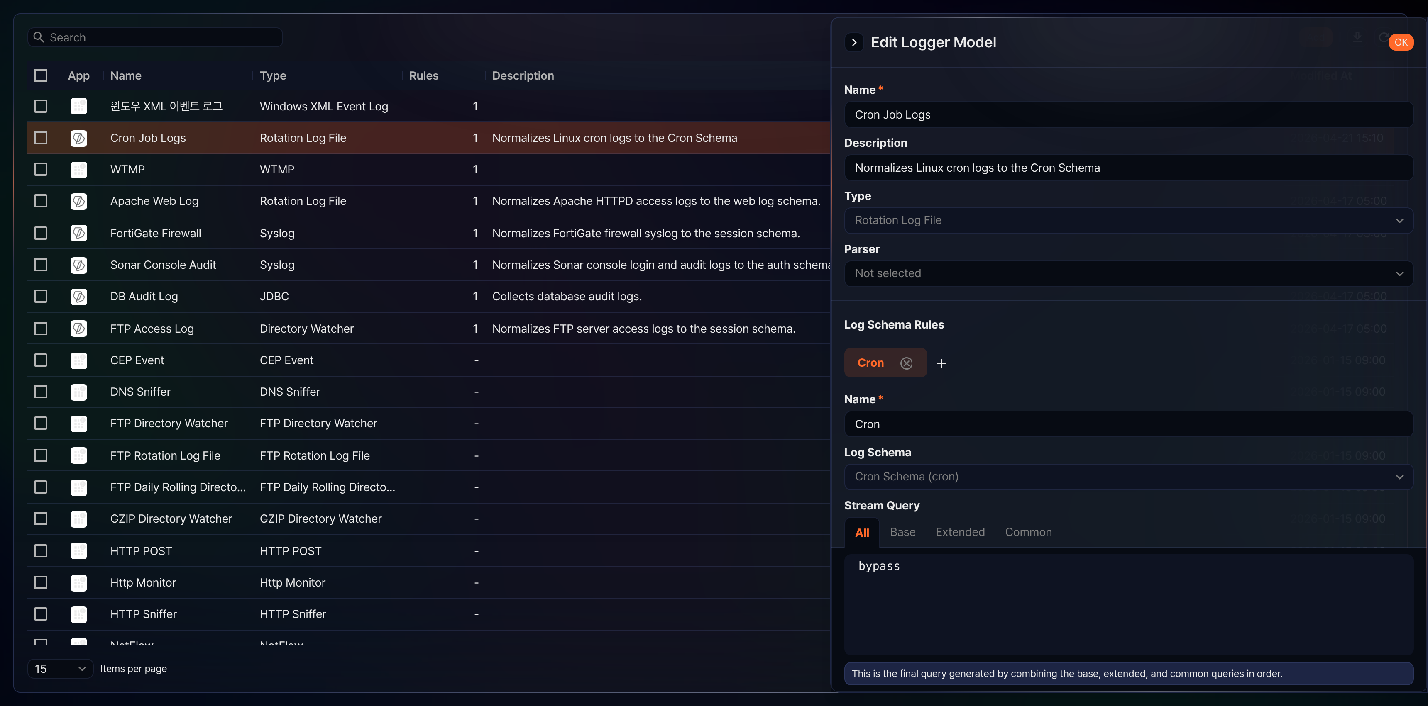The image size is (1428, 706).
Task: Switch to the Extended stream query tab
Action: click(x=960, y=532)
